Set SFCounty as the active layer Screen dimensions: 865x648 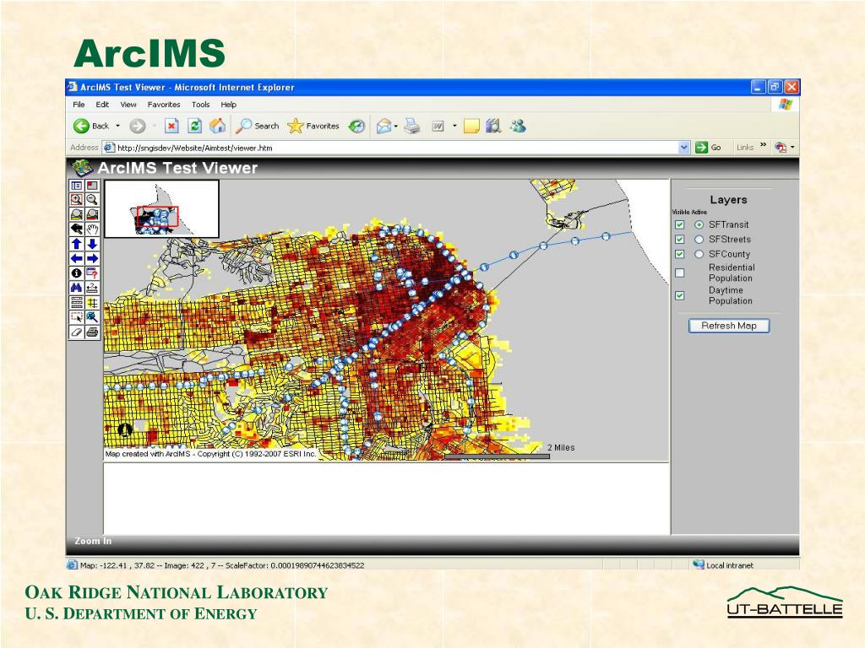pos(699,254)
